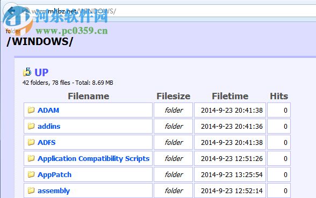316x198 pixels.
Task: Sort listing by Filesize column header
Action: 174,96
